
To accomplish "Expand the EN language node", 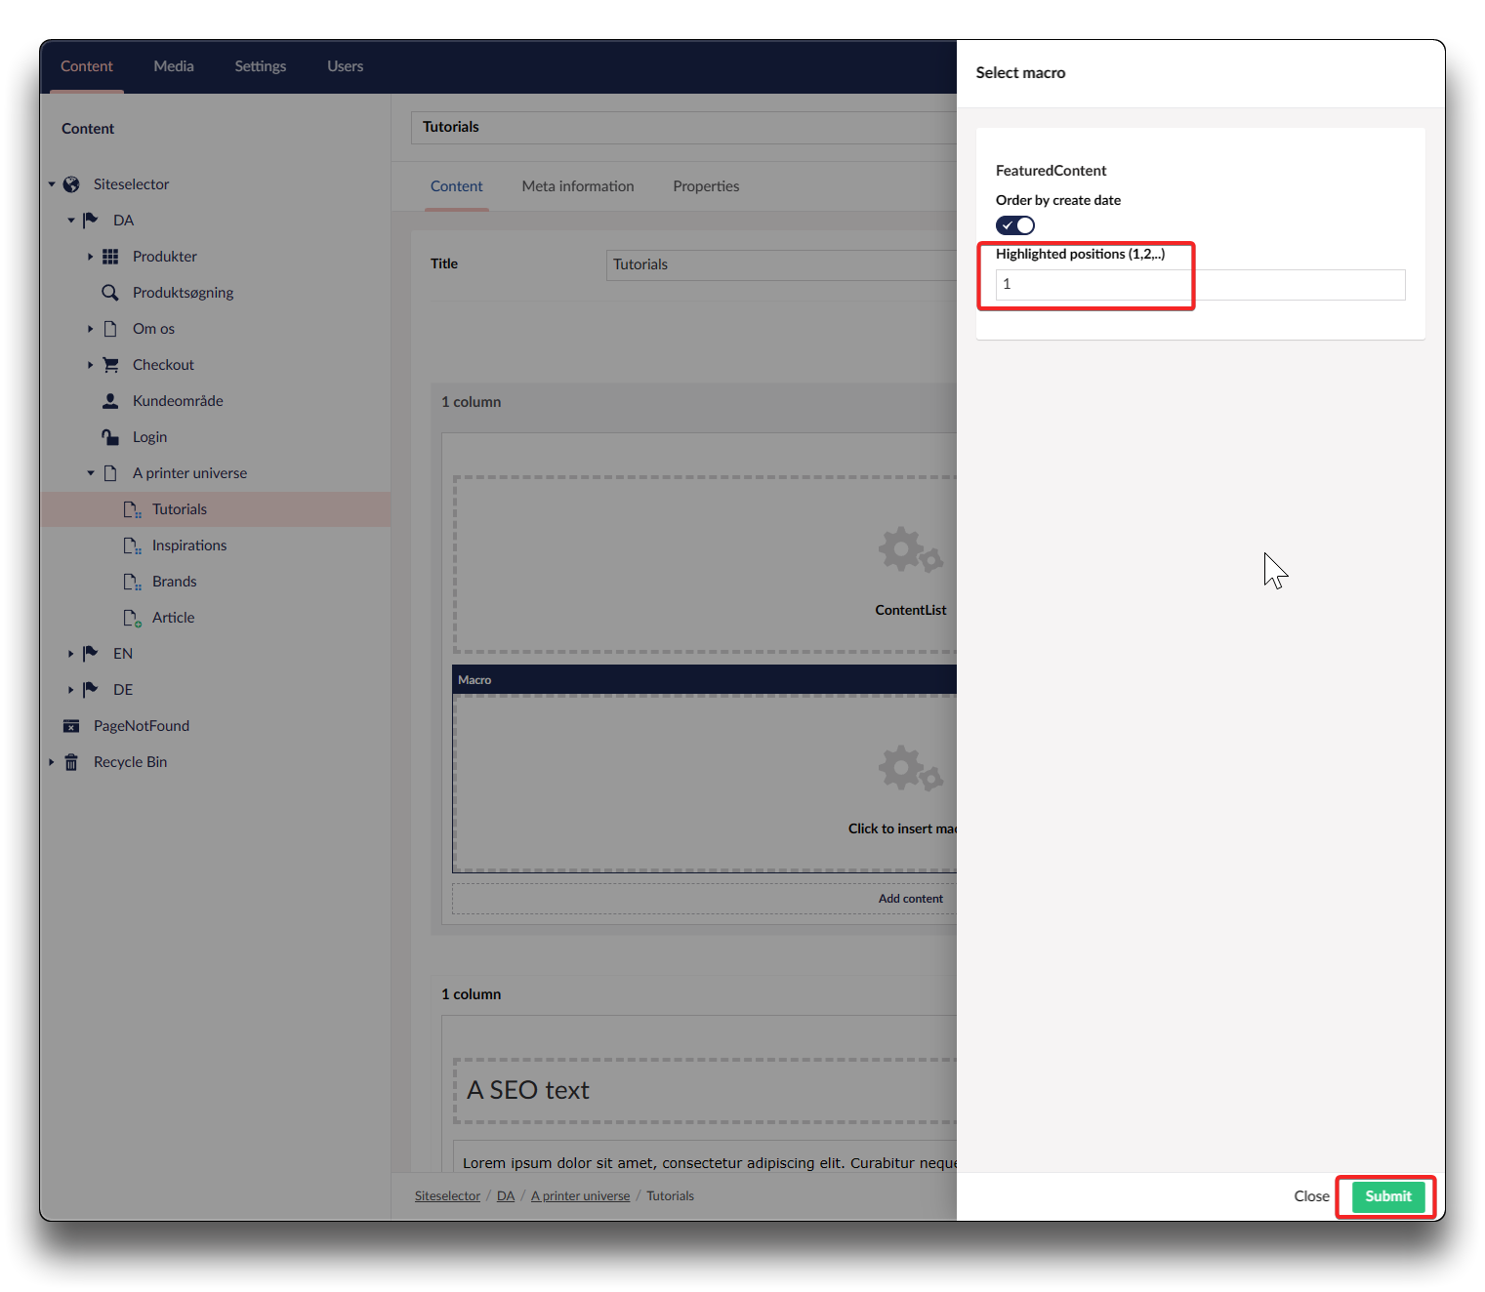I will 71,654.
